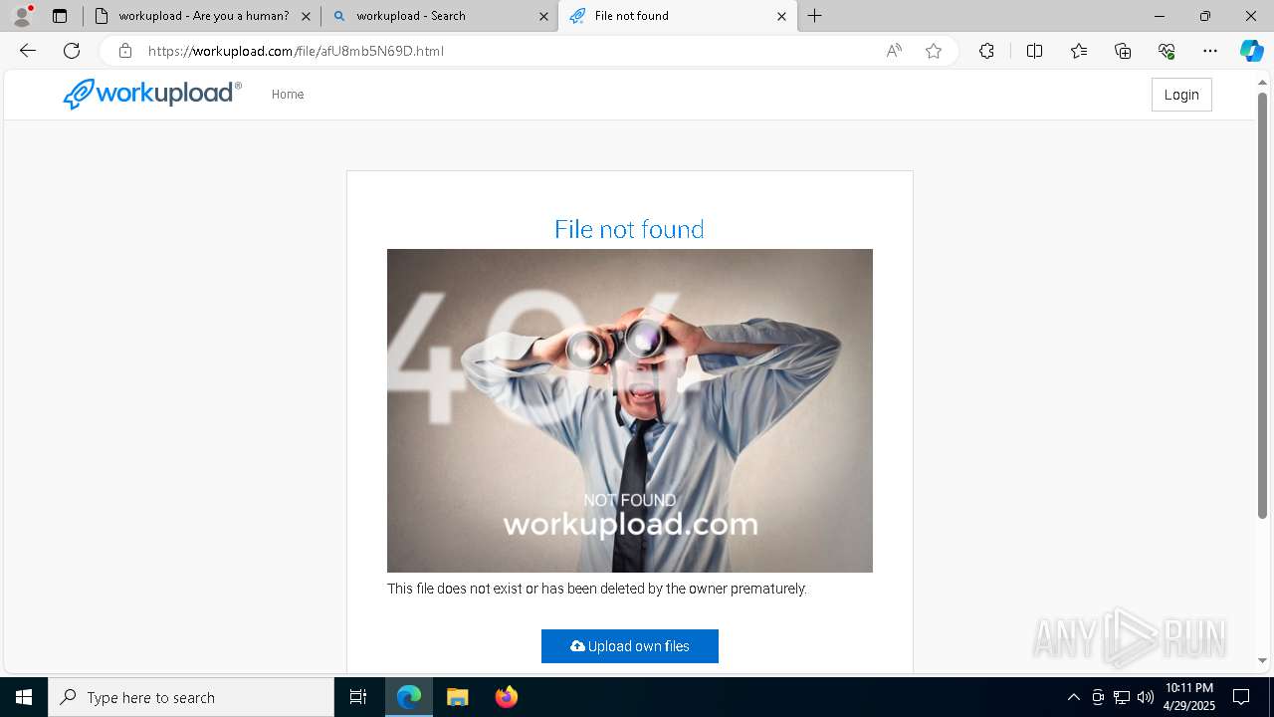Click the taskbar search box

pos(191,697)
